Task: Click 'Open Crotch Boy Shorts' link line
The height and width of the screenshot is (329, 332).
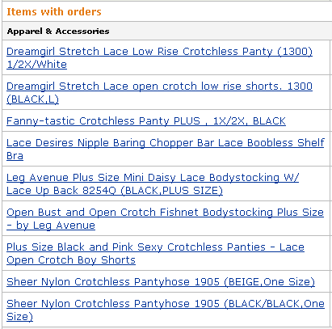Action: pyautogui.click(x=71, y=260)
